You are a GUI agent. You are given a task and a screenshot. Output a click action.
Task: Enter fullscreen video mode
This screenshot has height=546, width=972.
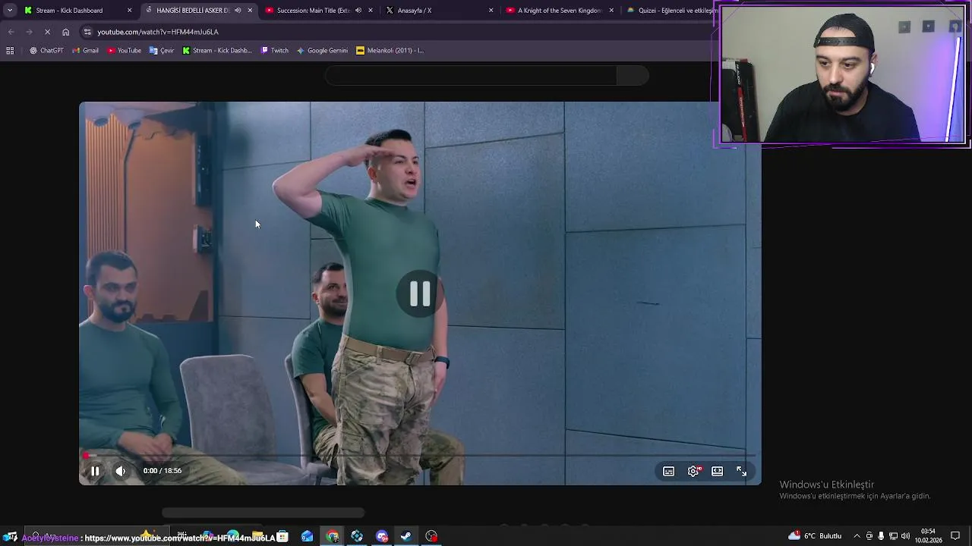click(x=742, y=471)
